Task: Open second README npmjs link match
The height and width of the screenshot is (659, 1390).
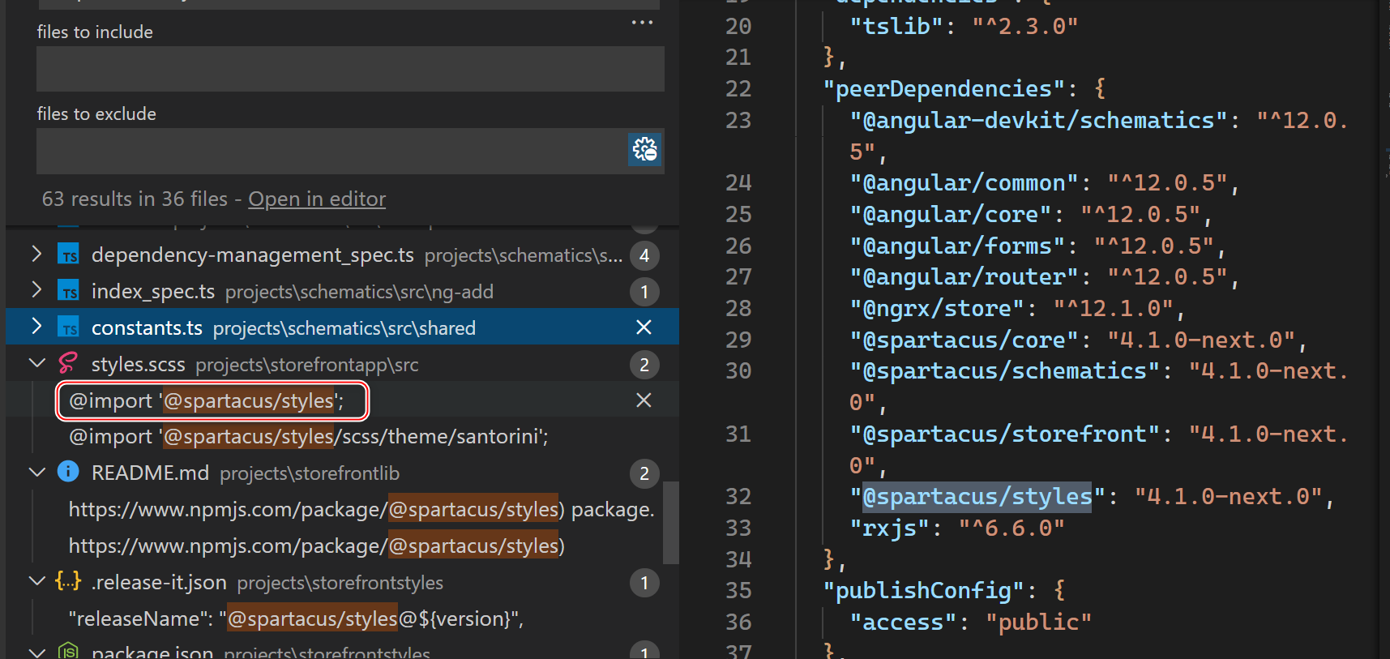Action: (x=317, y=546)
